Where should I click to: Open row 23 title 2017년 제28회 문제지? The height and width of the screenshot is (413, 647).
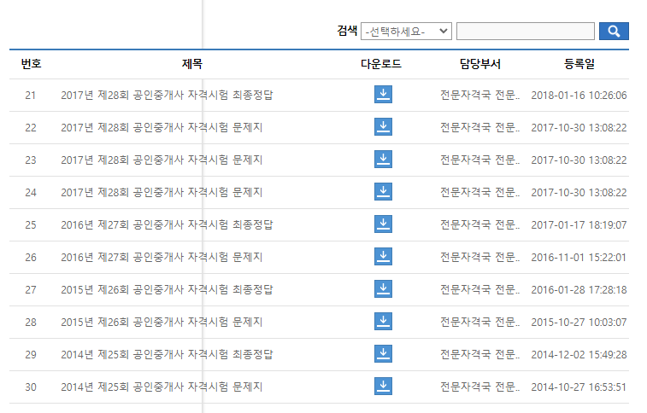coord(162,160)
